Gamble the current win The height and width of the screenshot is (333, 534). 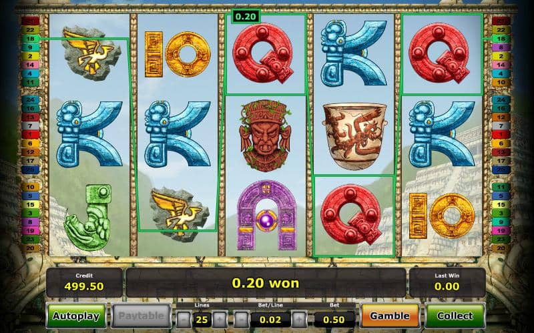(390, 316)
